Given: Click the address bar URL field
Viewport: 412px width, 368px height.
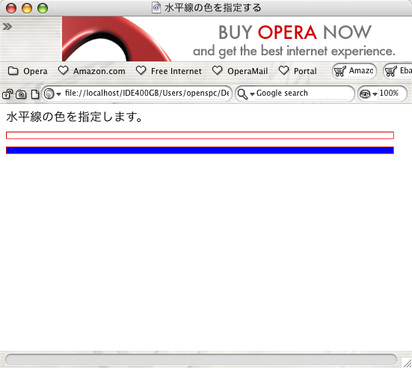Looking at the screenshot, I should [147, 93].
